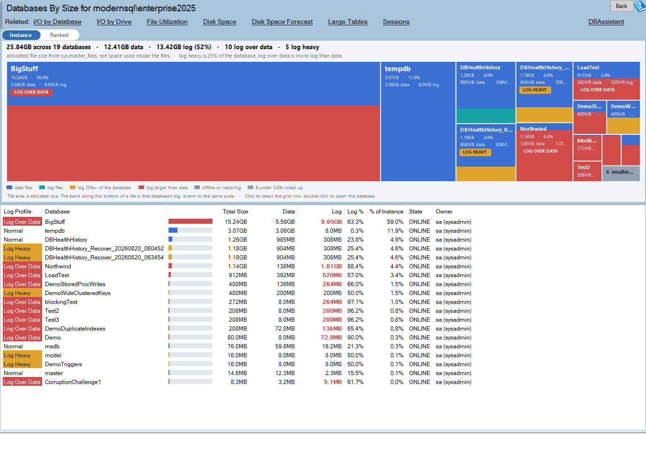Click the data files blue legend swatch

tap(9, 187)
